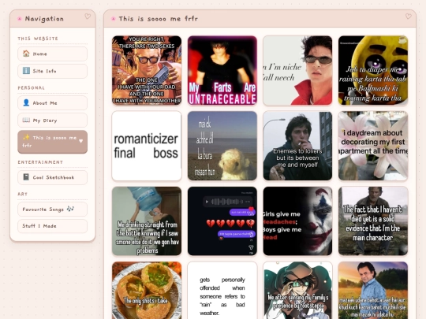The width and height of the screenshot is (426, 319).
Task: Open the 'main character' seated man meme
Action: [x=373, y=221]
